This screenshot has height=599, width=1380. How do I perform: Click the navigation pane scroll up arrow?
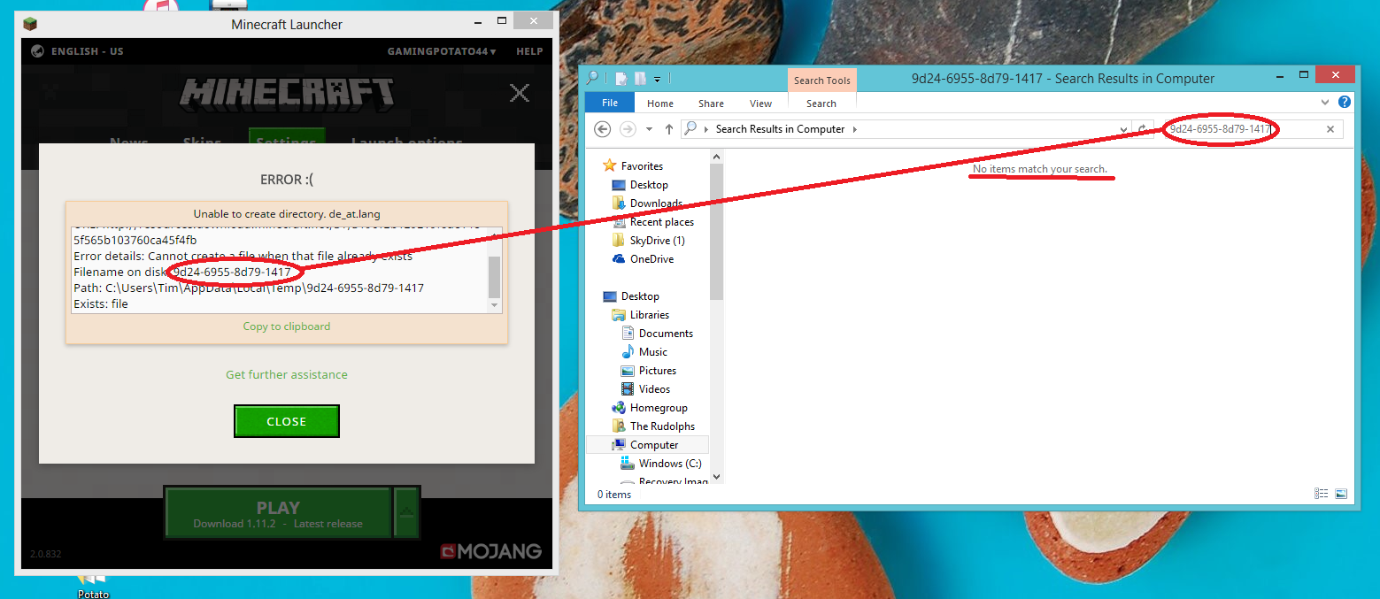point(717,156)
